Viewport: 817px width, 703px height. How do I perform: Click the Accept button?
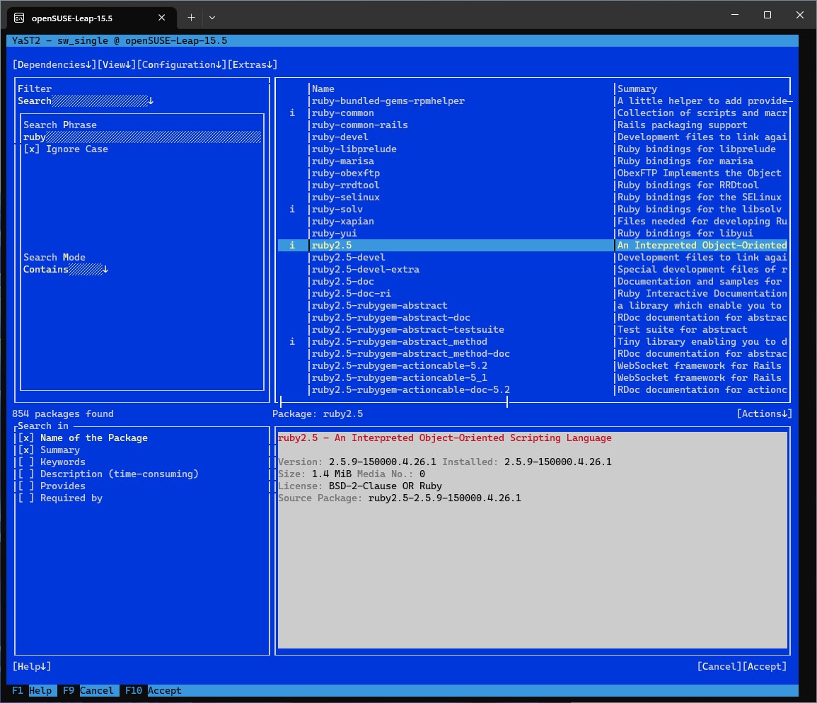tap(765, 666)
